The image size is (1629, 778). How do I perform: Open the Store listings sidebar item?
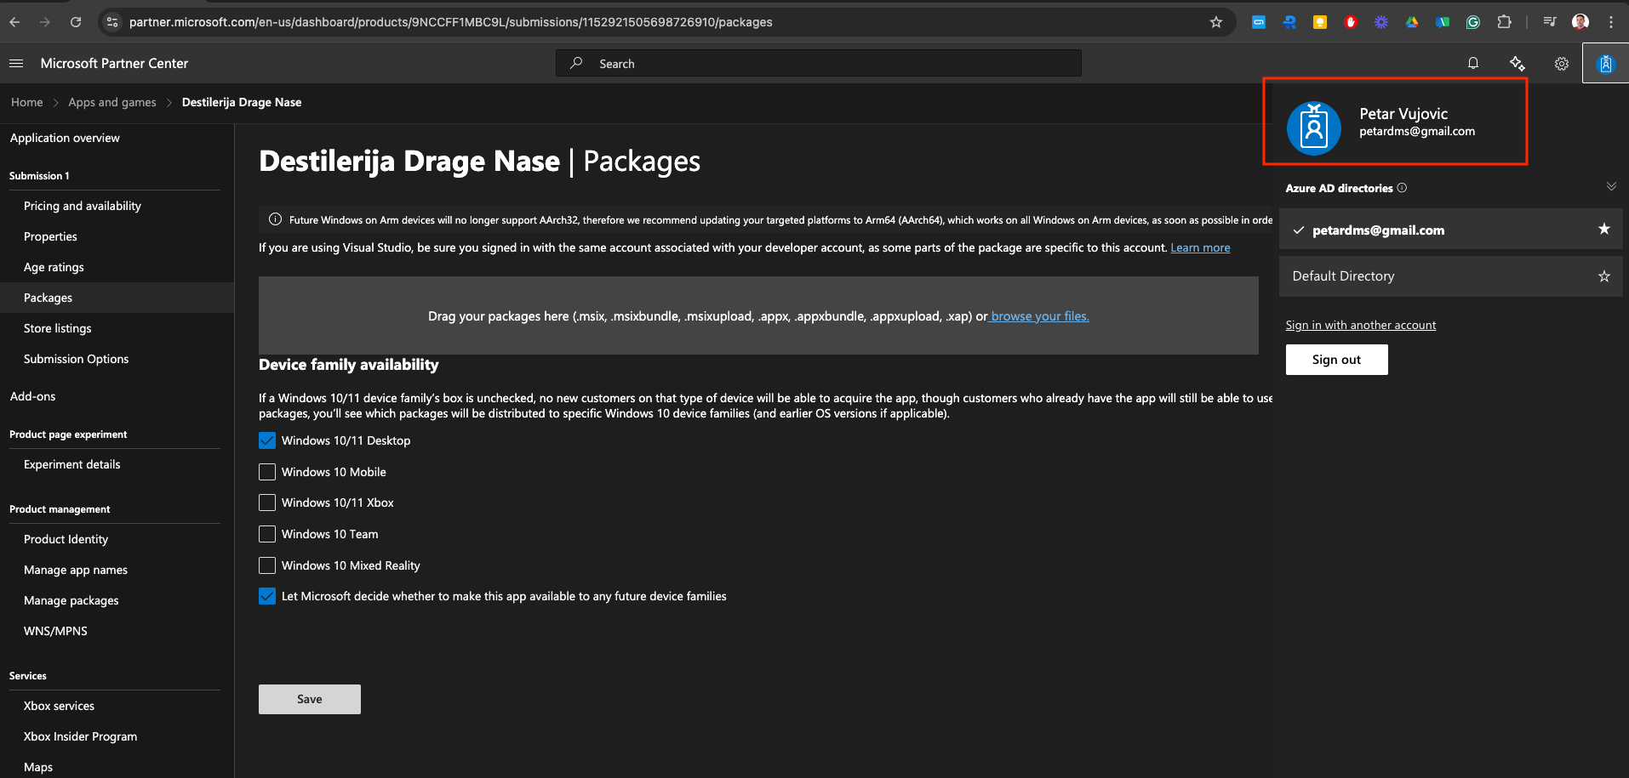(x=57, y=327)
